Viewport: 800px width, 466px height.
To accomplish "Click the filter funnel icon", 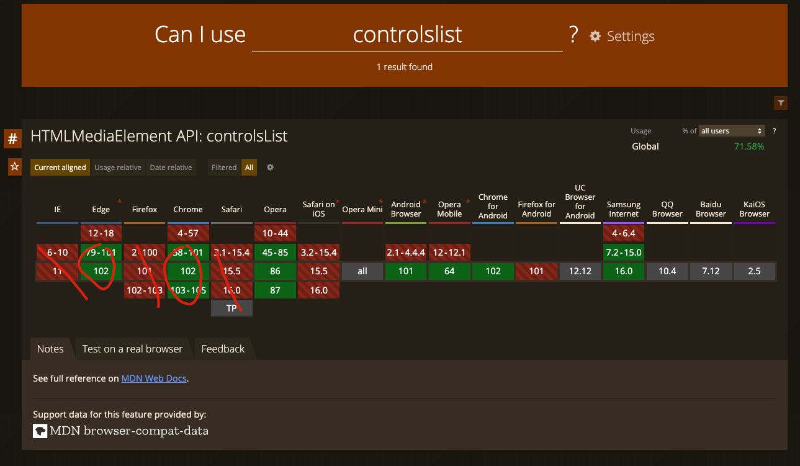I will pos(781,103).
